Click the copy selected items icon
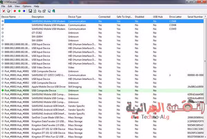This screenshot has height=139, width=207. point(40,11)
